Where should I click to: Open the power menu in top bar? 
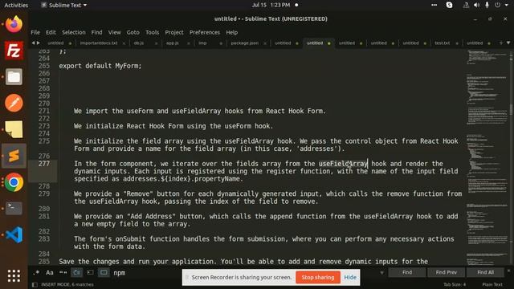tap(498, 6)
